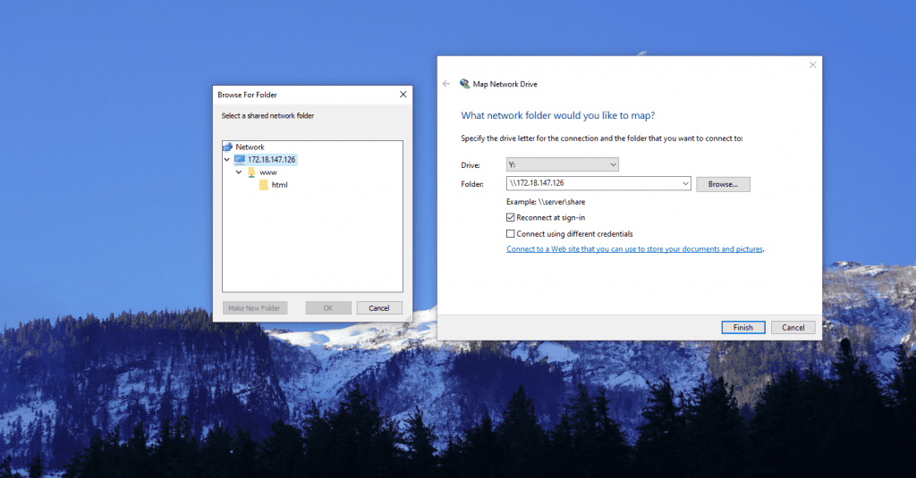This screenshot has width=916, height=478.
Task: Click the OK button in Browse For Folder
Action: point(328,308)
